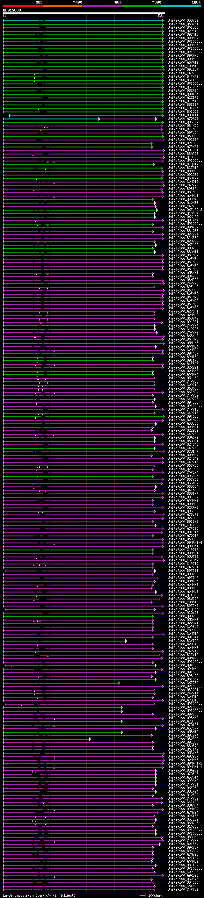The image size is (204, 898).
Task: Click the UniRef100_C5XNC0 label
Action: pos(183,886)
